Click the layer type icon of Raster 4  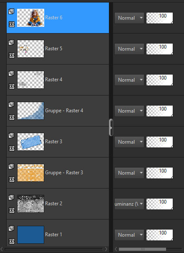click(x=11, y=73)
